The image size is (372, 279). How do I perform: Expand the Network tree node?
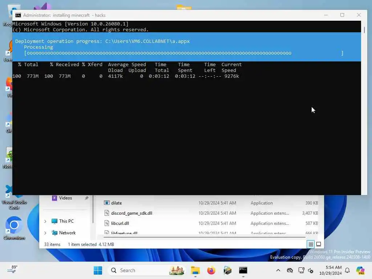[45, 233]
